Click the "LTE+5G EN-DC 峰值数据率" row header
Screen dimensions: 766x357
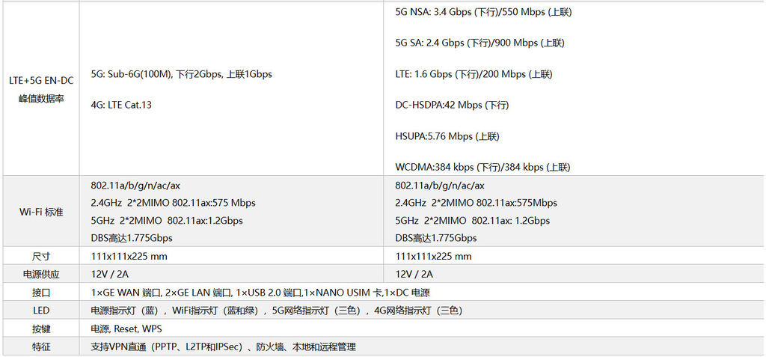41,89
